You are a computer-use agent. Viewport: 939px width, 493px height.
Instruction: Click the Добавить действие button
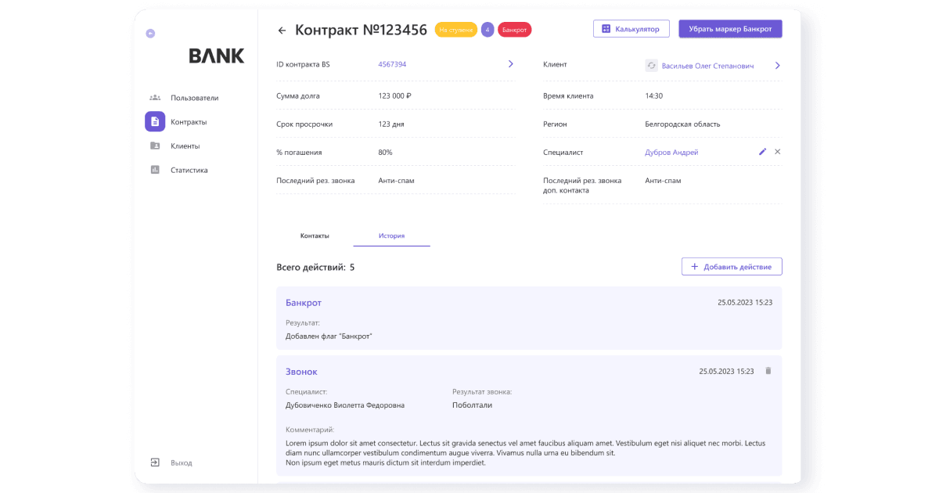tap(732, 266)
